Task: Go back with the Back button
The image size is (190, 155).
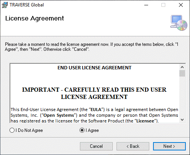Action: pyautogui.click(x=133, y=146)
